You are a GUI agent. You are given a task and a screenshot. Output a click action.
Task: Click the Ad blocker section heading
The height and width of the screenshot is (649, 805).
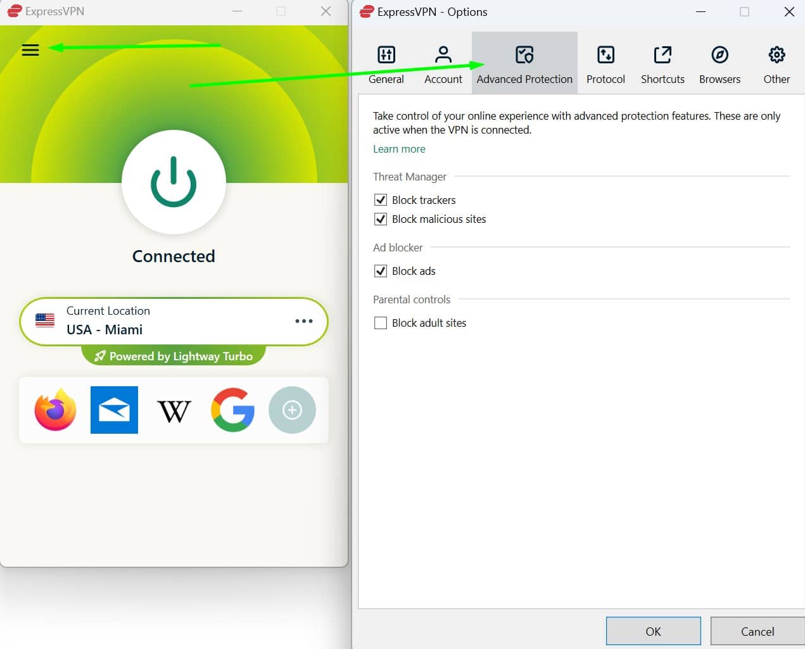(398, 248)
